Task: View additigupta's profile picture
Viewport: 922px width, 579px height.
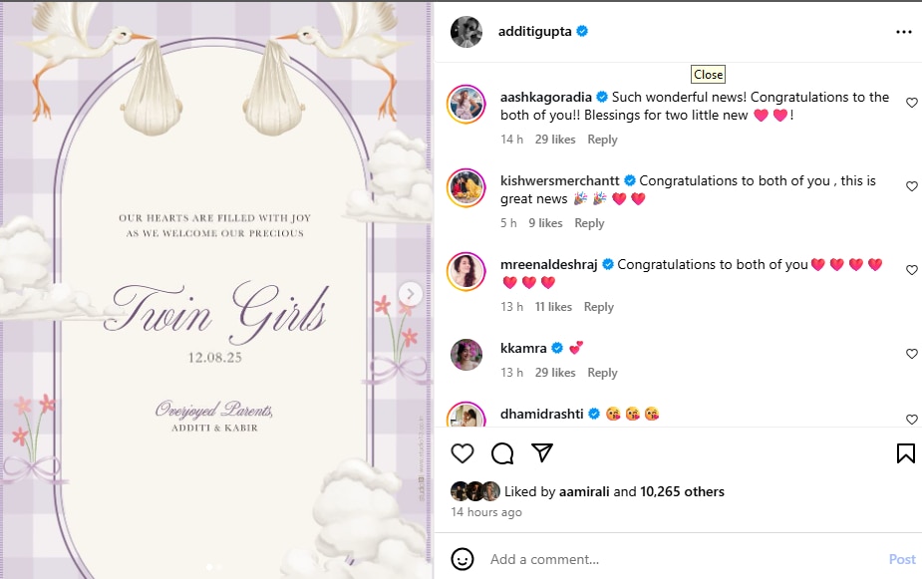Action: tap(466, 32)
